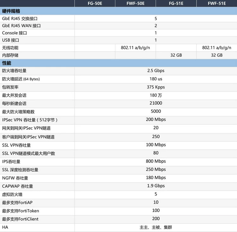Screen dimensions: 237x232
Task: Click the 最大防火墙策略数 label
Action: coord(18,112)
